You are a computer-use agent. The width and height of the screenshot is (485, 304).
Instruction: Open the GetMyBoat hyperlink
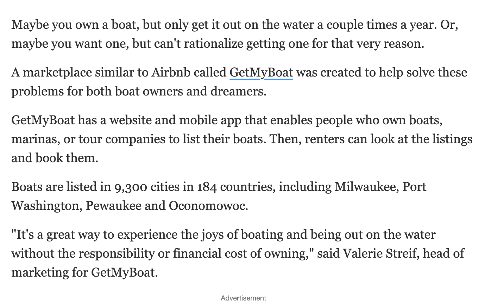tap(261, 73)
